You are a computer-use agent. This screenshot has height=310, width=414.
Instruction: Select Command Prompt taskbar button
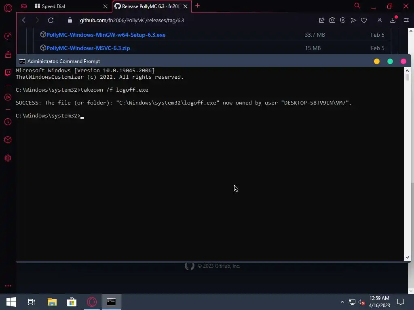(112, 302)
